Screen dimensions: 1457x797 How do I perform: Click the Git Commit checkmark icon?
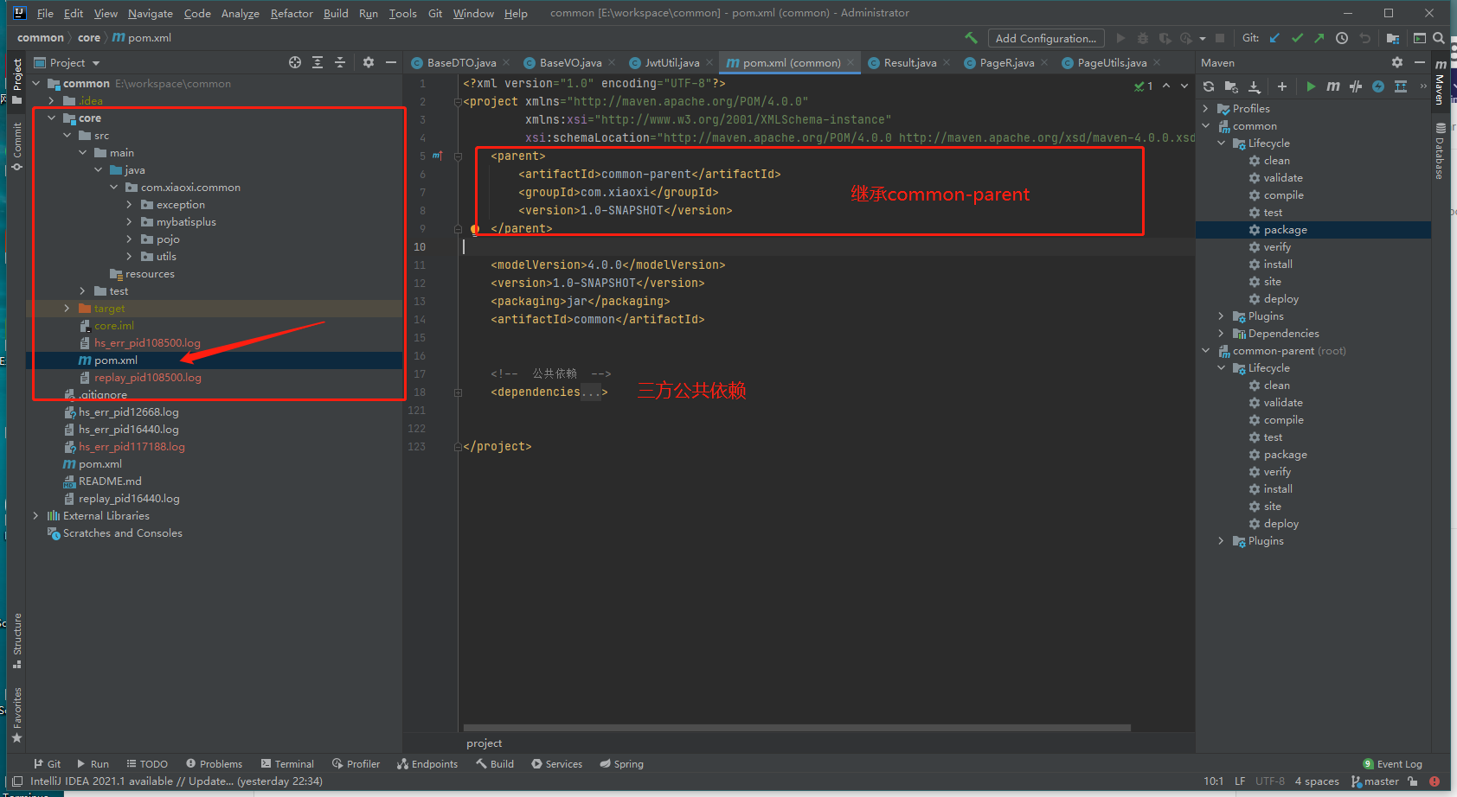[1297, 38]
